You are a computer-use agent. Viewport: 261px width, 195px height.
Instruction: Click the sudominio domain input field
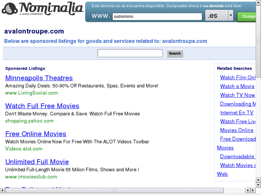[x=157, y=16]
